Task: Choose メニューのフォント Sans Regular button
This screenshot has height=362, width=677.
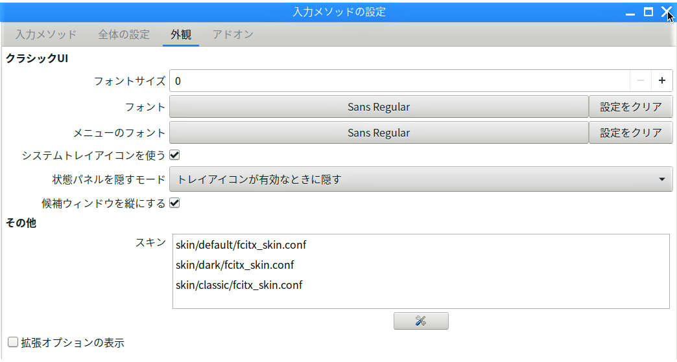Action: (379, 133)
